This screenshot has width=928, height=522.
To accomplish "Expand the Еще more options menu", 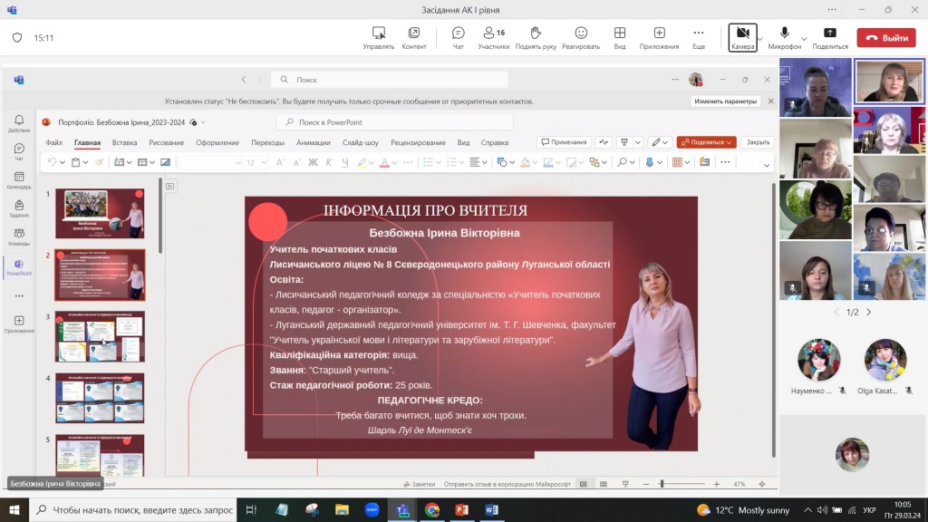I will coord(699,37).
